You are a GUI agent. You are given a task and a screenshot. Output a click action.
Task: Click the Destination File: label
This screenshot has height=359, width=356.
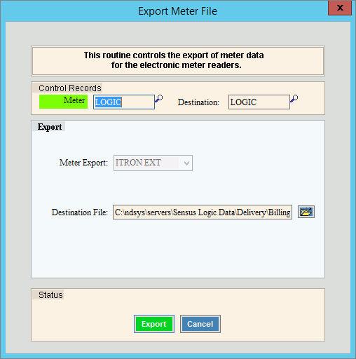pyautogui.click(x=80, y=212)
